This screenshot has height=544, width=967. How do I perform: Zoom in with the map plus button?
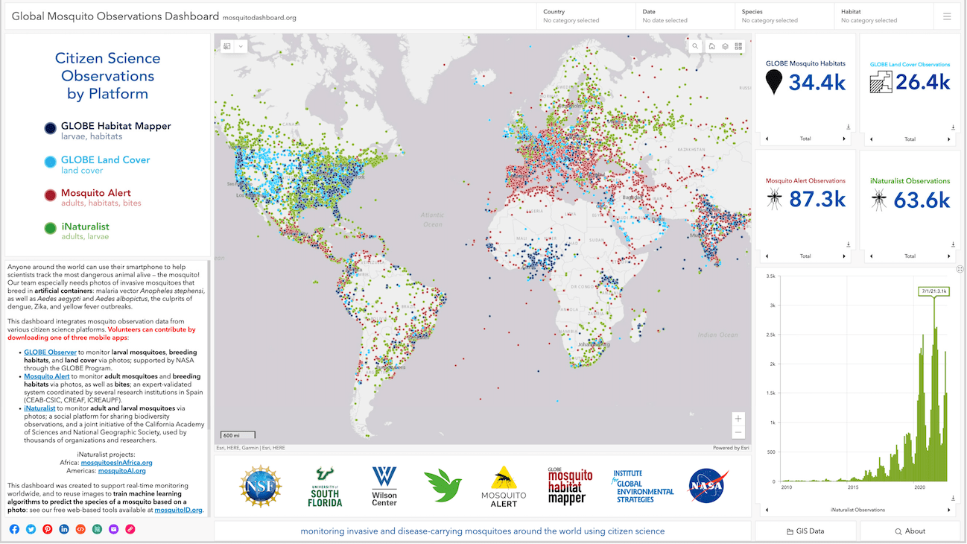[738, 418]
